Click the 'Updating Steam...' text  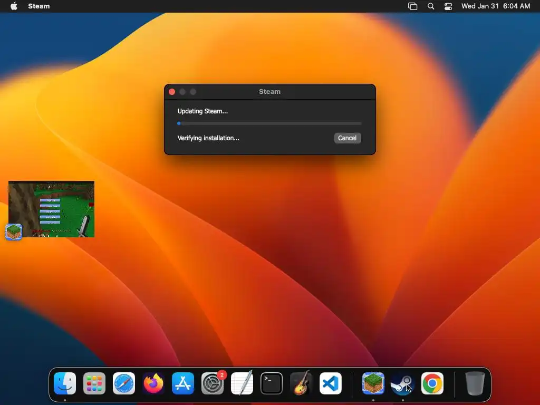tap(202, 111)
